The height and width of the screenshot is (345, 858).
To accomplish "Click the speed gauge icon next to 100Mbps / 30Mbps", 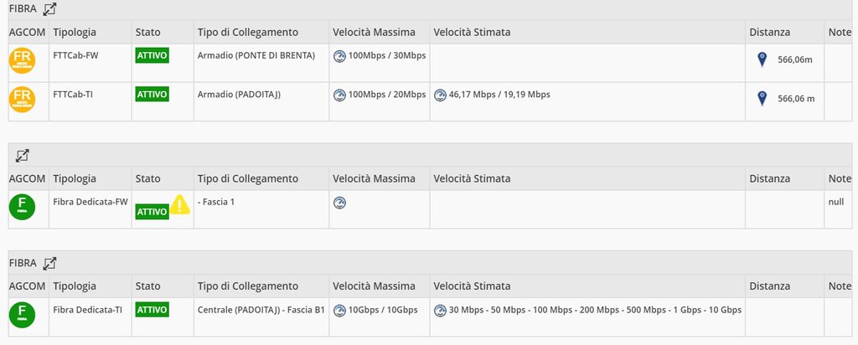I will click(x=339, y=56).
